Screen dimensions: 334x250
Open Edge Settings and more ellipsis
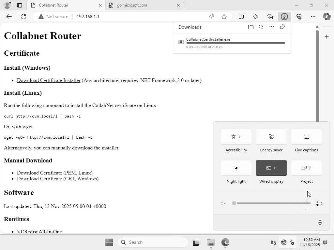click(313, 17)
